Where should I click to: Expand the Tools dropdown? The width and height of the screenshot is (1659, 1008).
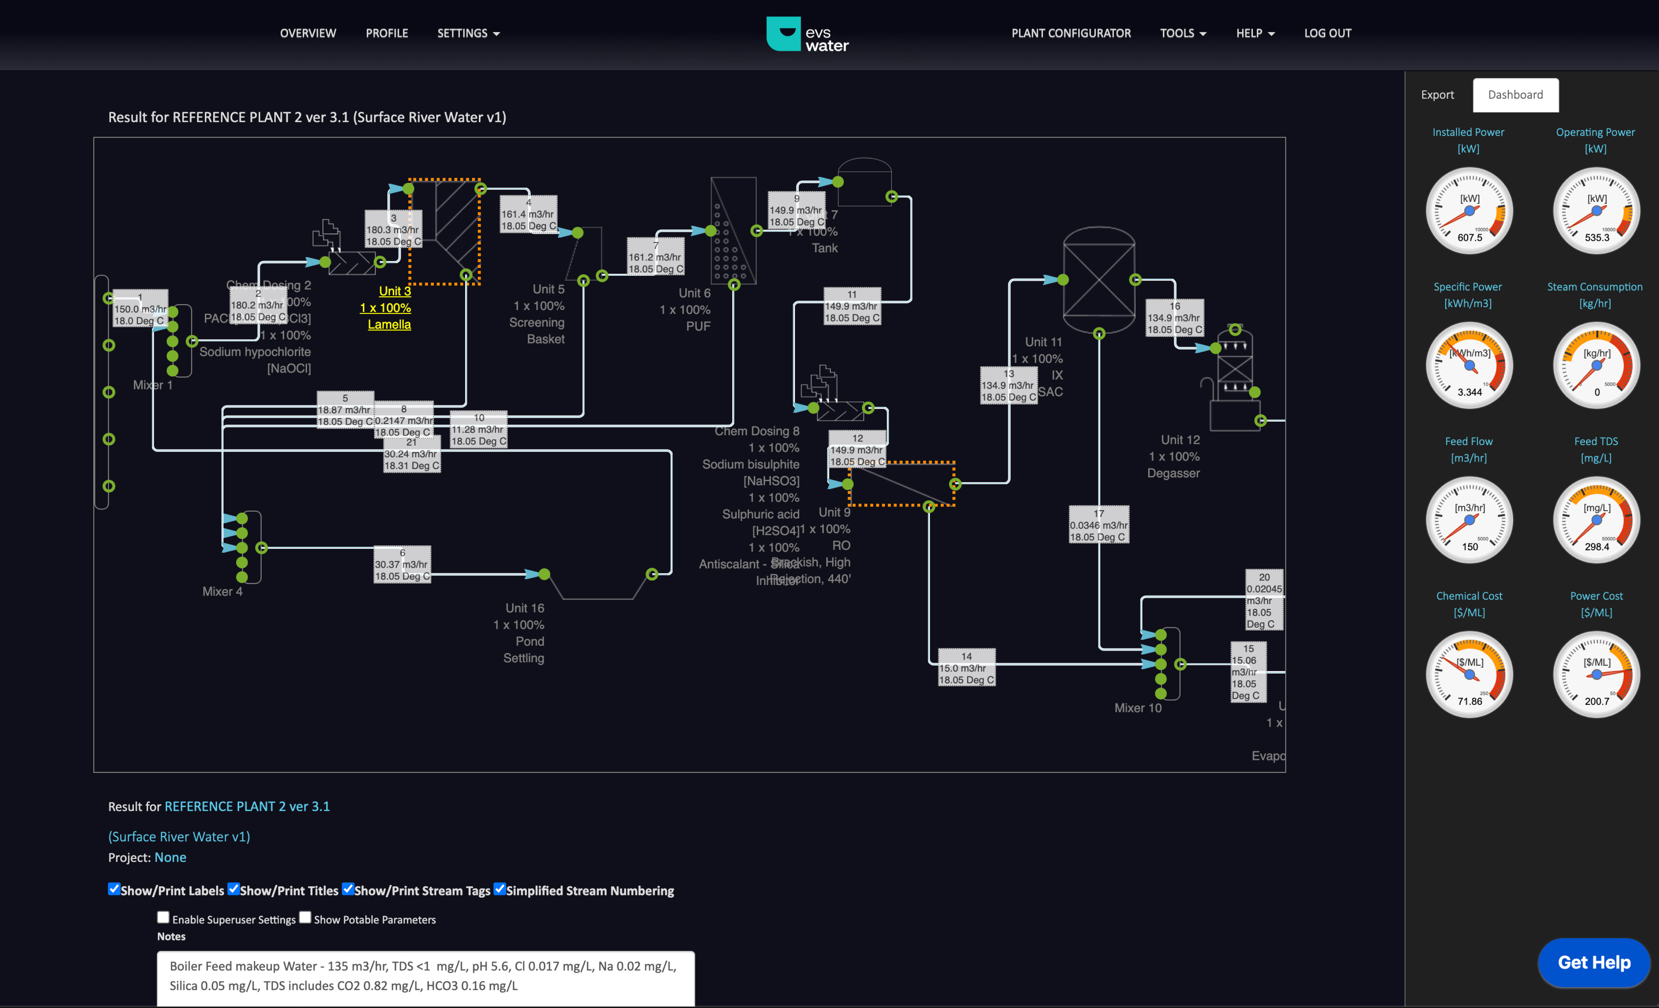coord(1182,34)
